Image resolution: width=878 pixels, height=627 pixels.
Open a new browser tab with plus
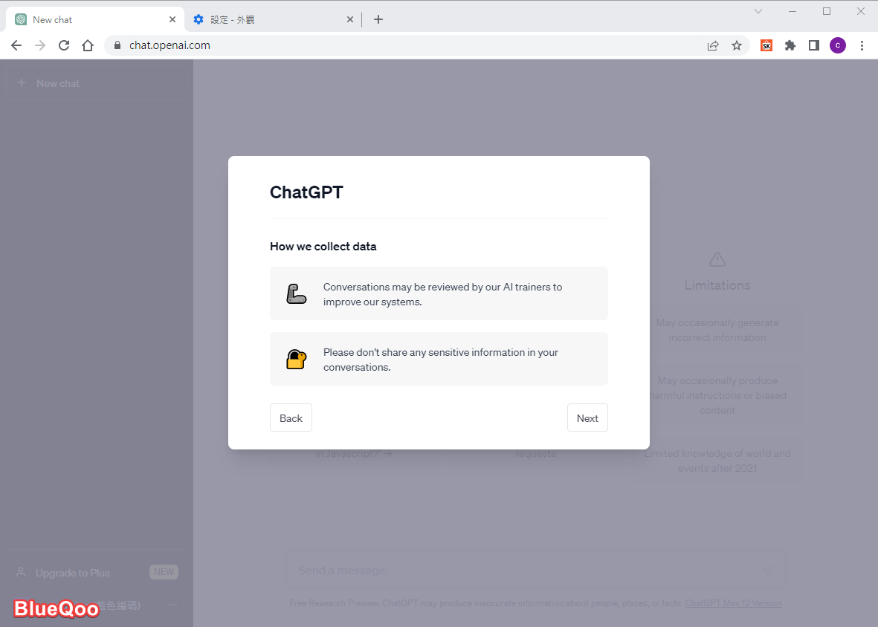click(x=378, y=19)
